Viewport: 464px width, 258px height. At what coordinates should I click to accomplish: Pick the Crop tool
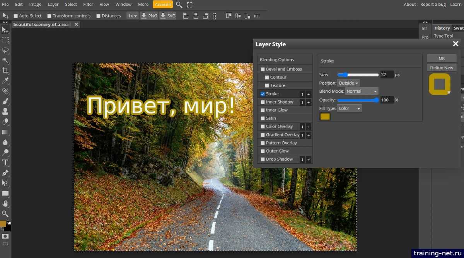point(5,71)
